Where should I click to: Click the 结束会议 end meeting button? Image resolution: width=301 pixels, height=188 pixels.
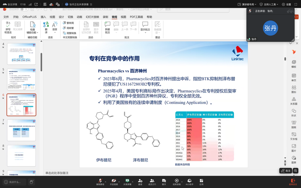tap(293, 182)
